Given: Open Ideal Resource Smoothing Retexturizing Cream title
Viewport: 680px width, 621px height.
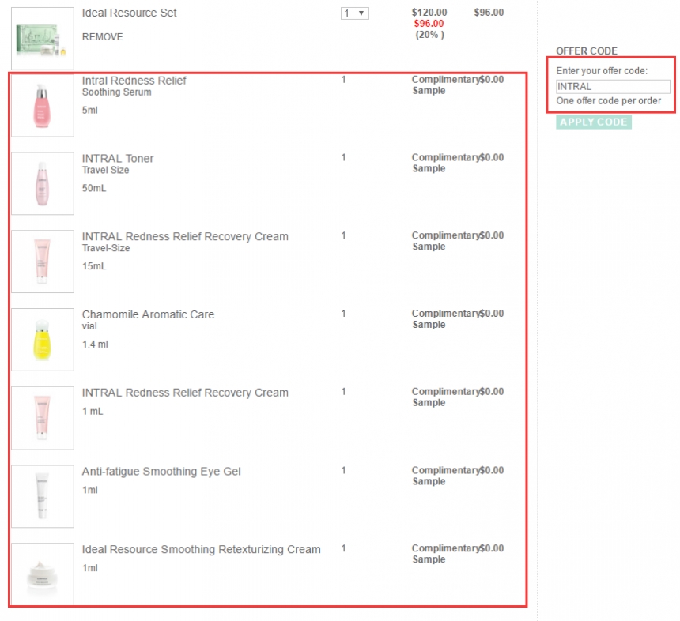Looking at the screenshot, I should [201, 549].
